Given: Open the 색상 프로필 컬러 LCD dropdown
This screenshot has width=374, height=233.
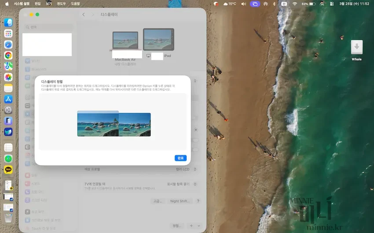Looking at the screenshot, I should (186, 169).
